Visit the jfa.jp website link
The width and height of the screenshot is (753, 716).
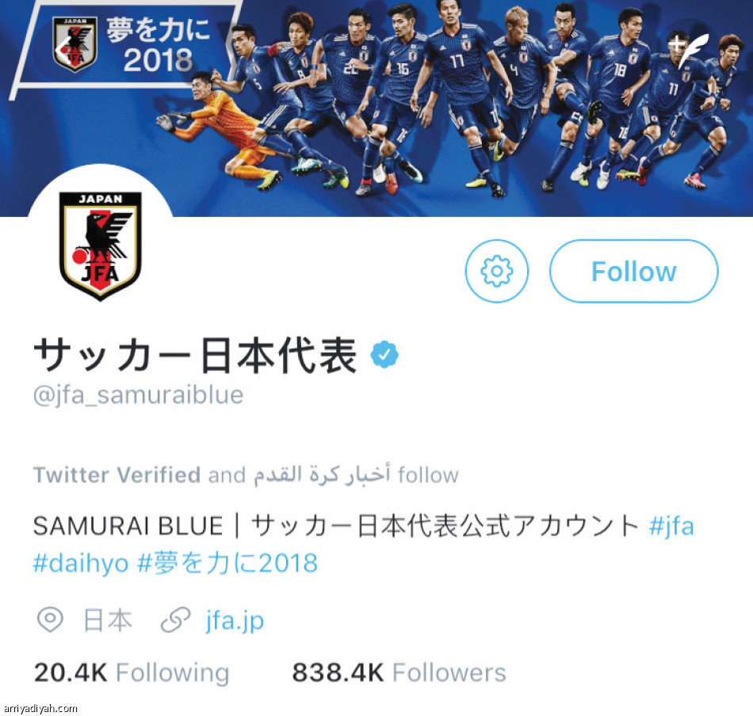tap(235, 620)
